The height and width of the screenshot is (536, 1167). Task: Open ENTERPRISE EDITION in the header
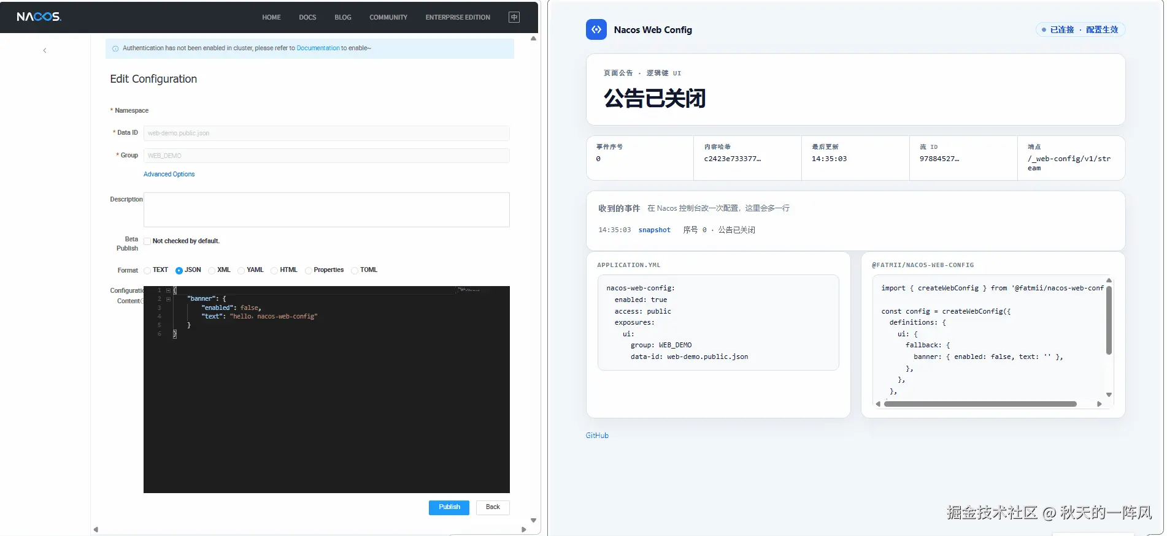[458, 17]
